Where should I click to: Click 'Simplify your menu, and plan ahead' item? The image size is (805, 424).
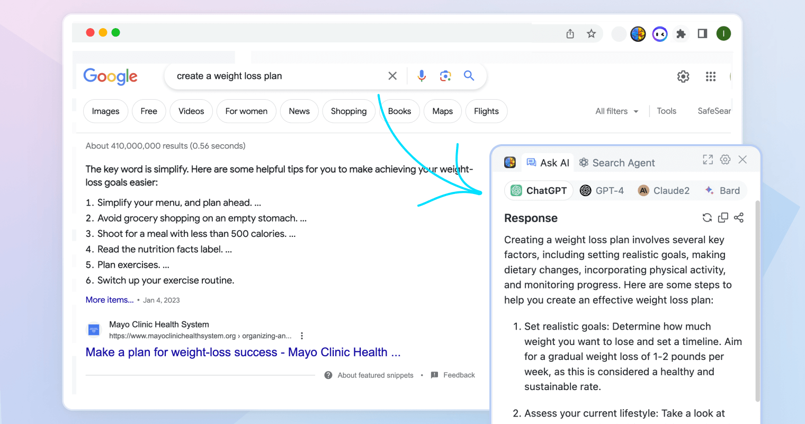179,202
